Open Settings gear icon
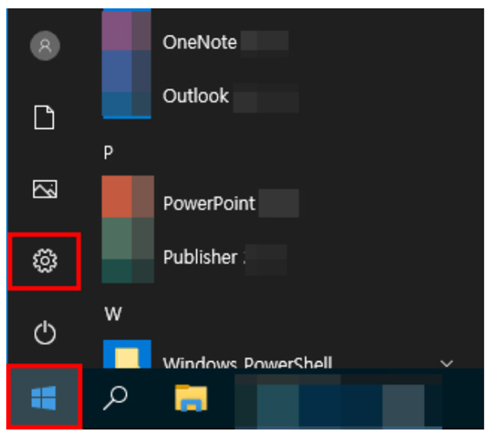 [45, 261]
